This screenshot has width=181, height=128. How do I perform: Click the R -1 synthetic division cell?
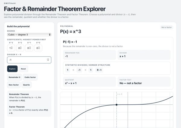point(99,70)
